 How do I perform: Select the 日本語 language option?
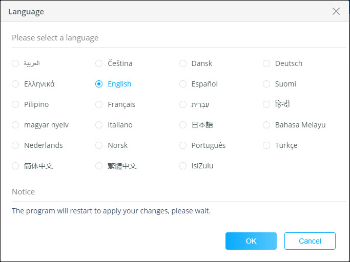click(183, 125)
